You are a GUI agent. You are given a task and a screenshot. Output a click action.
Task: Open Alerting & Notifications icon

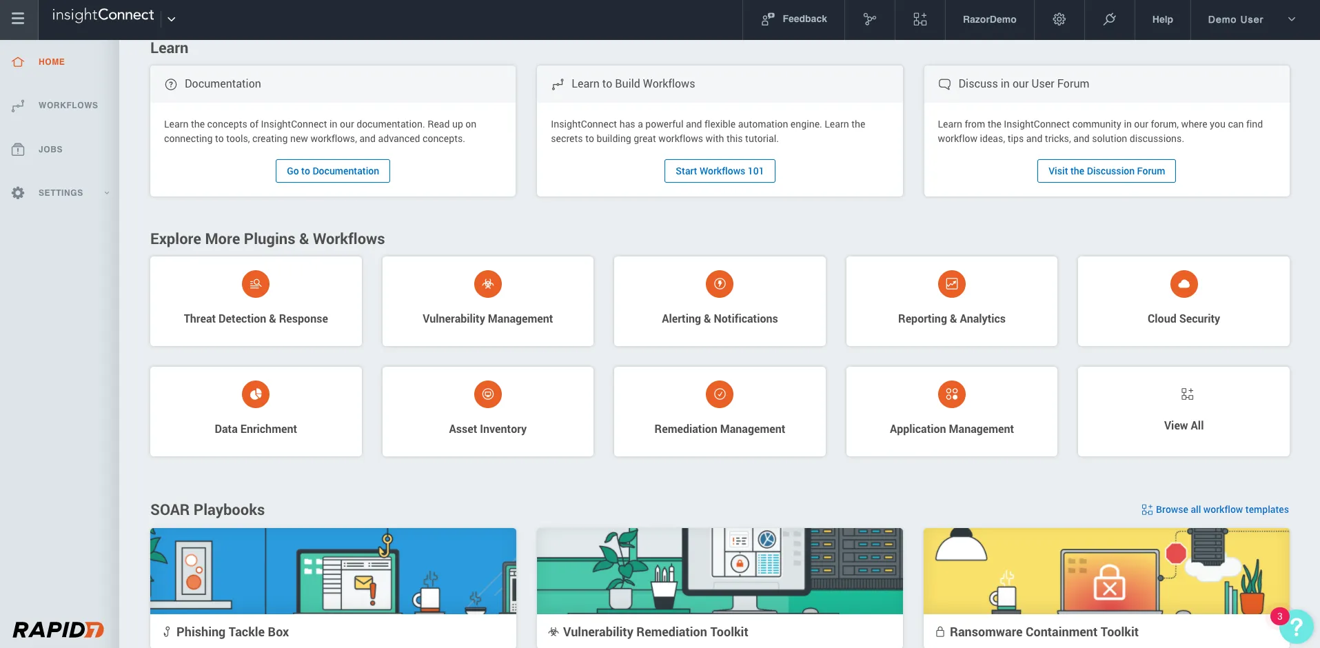pyautogui.click(x=720, y=284)
